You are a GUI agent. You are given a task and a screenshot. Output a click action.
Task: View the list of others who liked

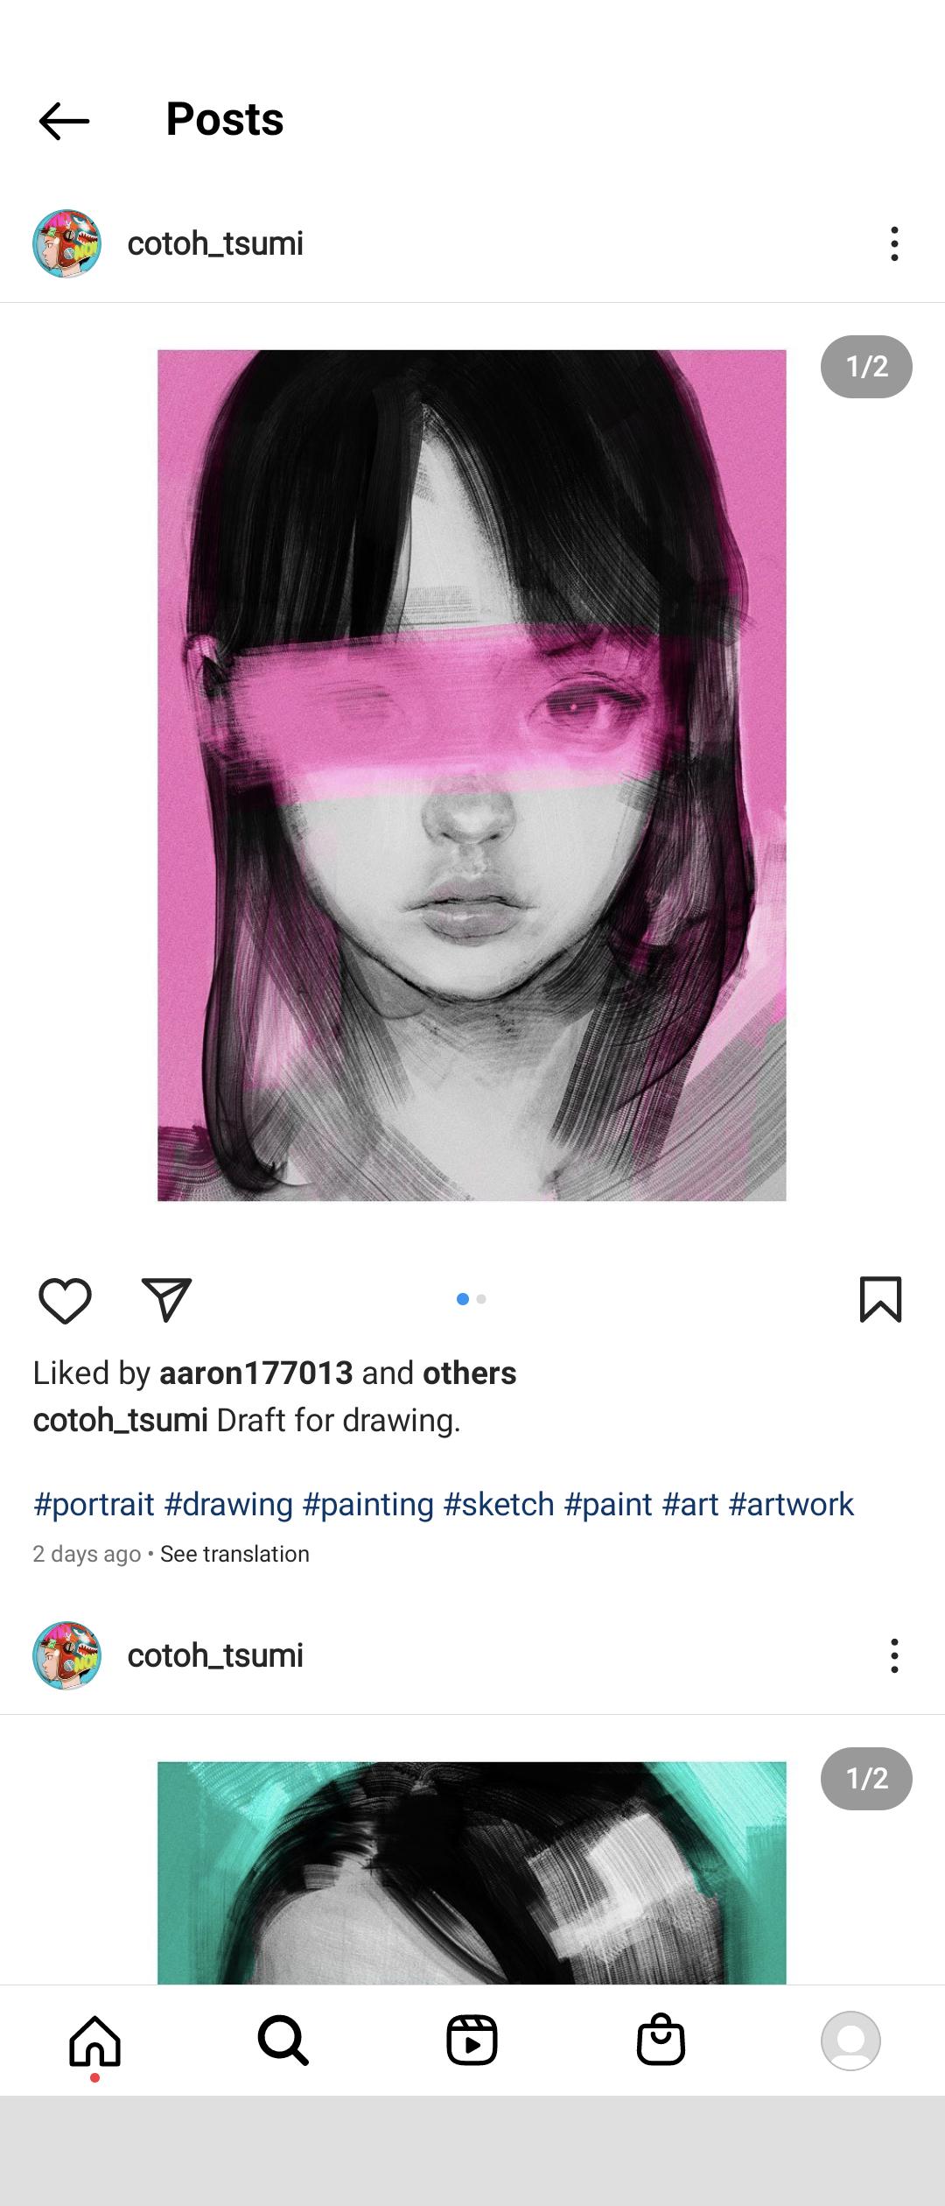tap(469, 1373)
